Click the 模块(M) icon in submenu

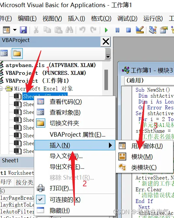(122, 157)
